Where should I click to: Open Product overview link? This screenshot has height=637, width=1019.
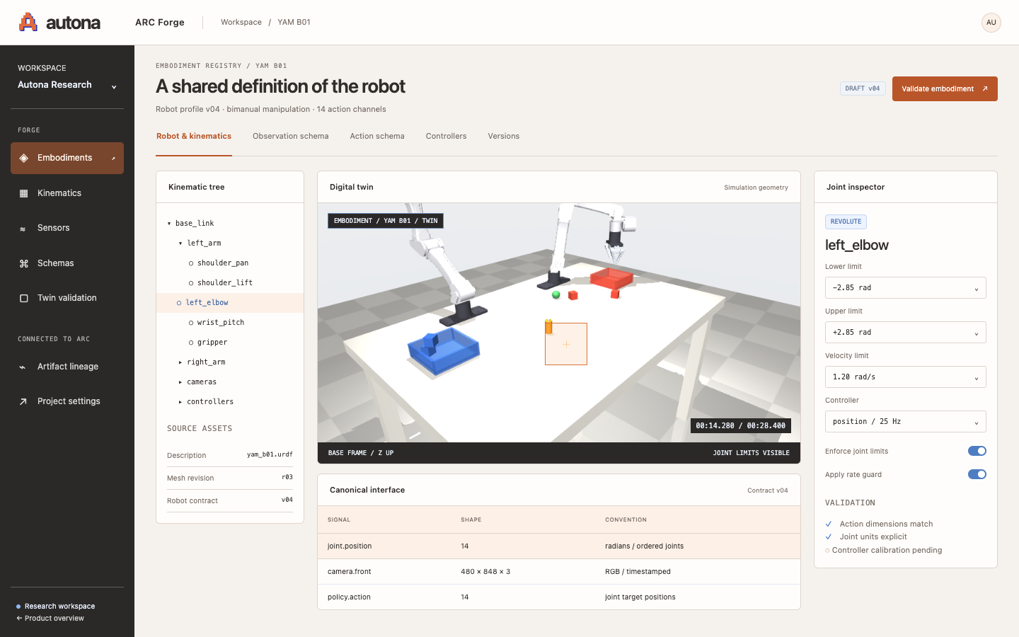coord(50,619)
